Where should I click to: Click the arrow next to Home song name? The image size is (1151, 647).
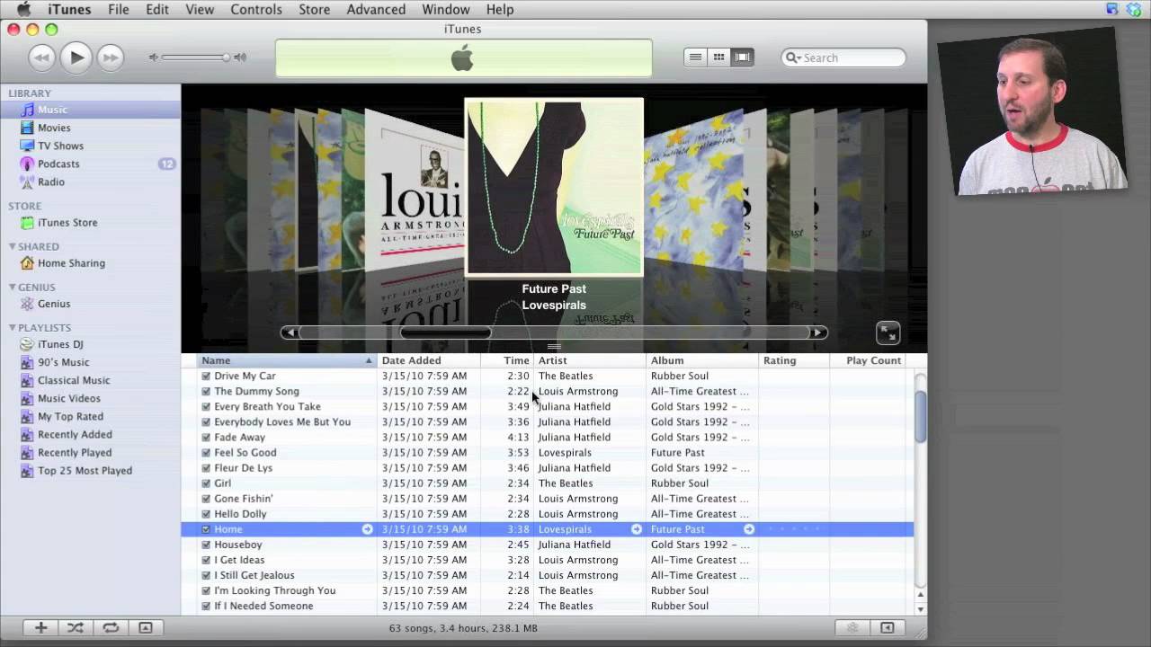(x=367, y=529)
